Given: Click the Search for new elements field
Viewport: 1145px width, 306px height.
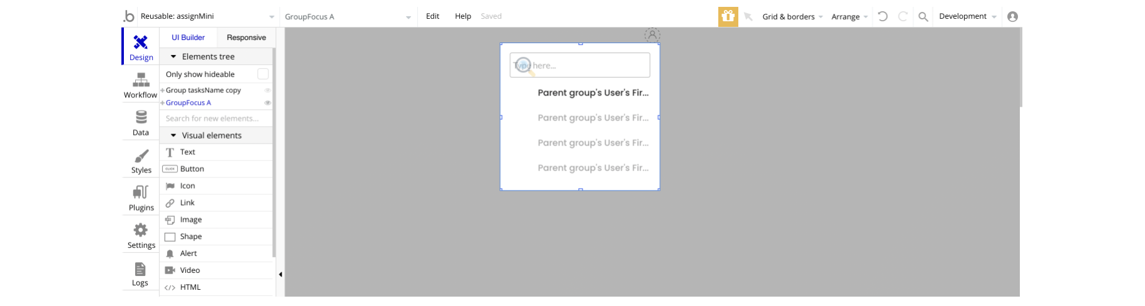Looking at the screenshot, I should [x=216, y=119].
